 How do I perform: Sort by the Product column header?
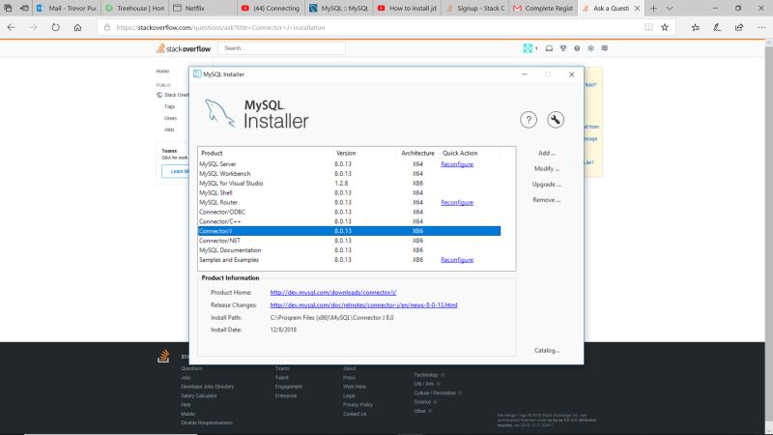pos(265,154)
